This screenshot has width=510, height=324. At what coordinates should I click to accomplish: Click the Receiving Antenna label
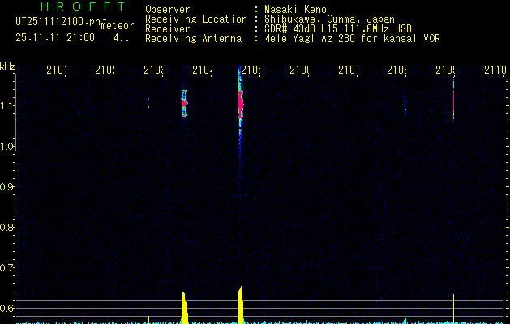click(x=194, y=39)
